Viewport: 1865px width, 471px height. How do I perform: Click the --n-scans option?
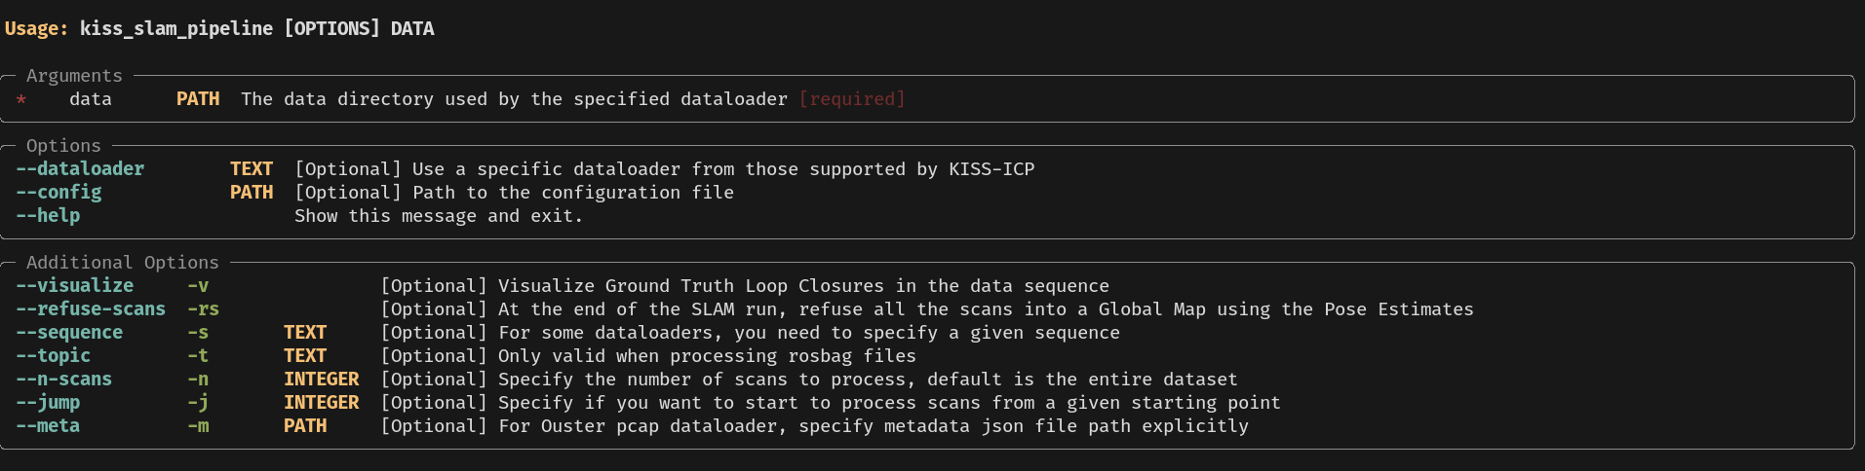(x=63, y=380)
